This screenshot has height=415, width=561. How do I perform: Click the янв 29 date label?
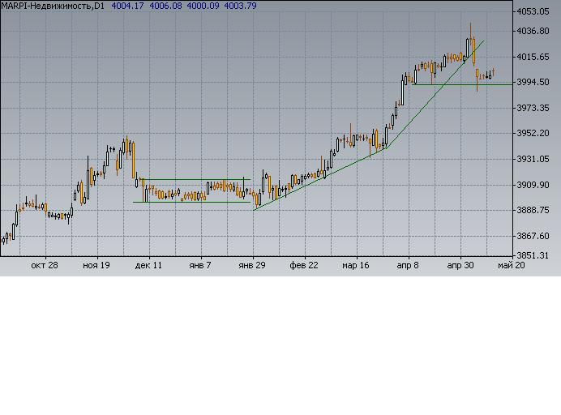click(x=253, y=266)
